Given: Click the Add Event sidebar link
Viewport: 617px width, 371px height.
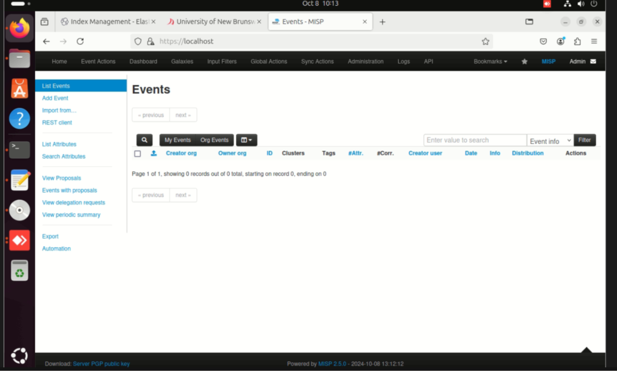Looking at the screenshot, I should click(55, 98).
